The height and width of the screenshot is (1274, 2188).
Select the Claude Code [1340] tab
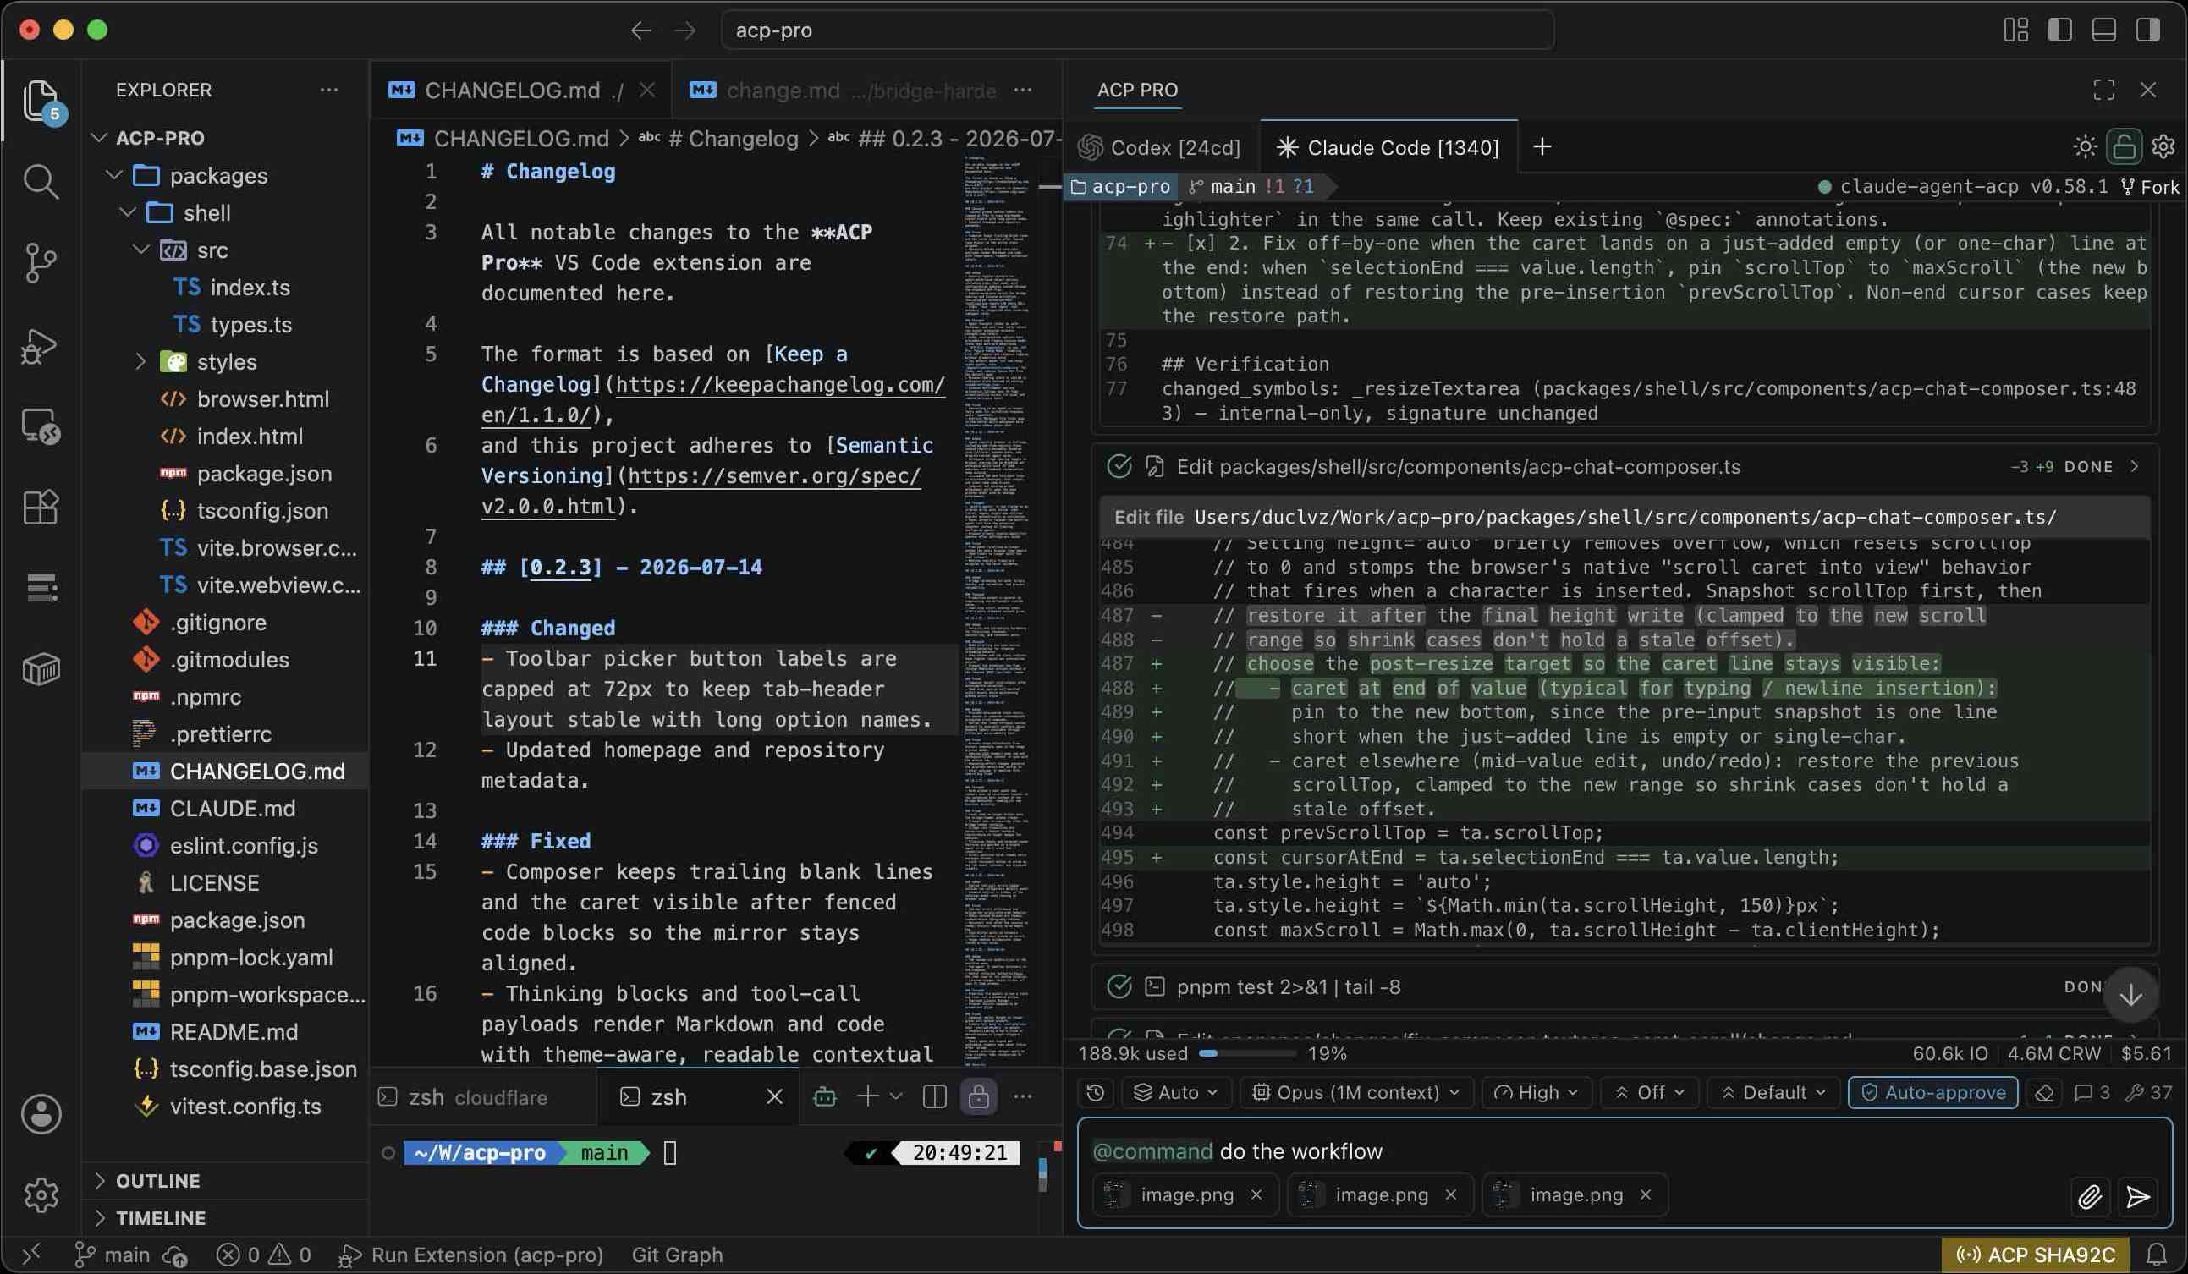click(1388, 147)
